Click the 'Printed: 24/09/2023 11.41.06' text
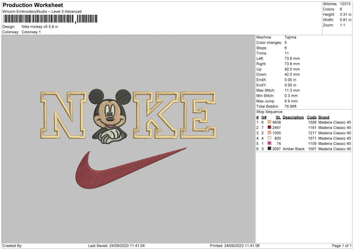 click(235, 245)
